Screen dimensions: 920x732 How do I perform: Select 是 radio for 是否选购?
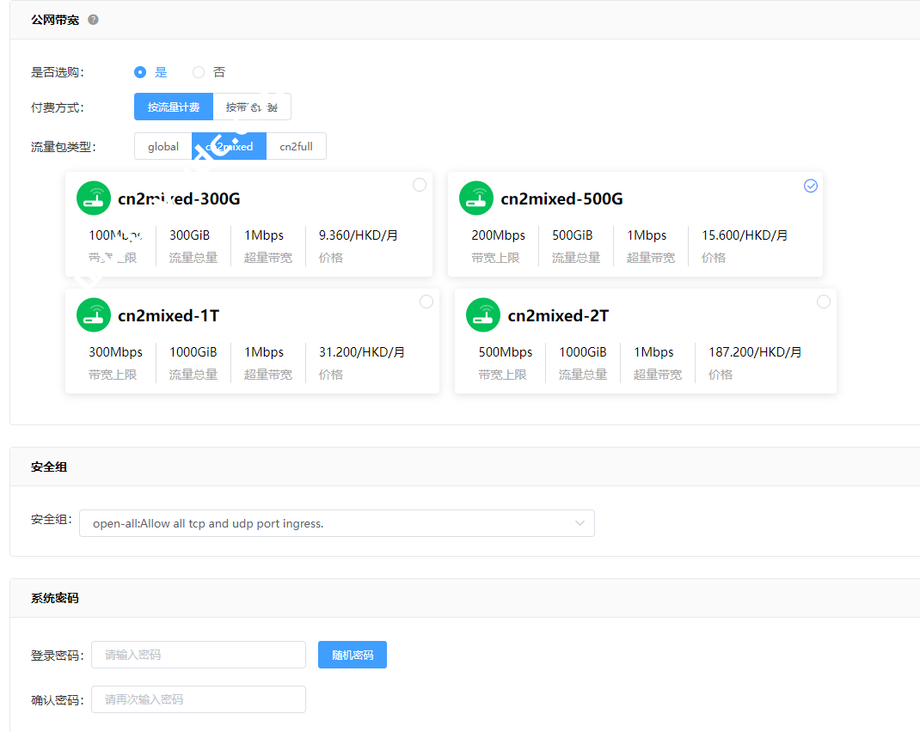pos(140,72)
